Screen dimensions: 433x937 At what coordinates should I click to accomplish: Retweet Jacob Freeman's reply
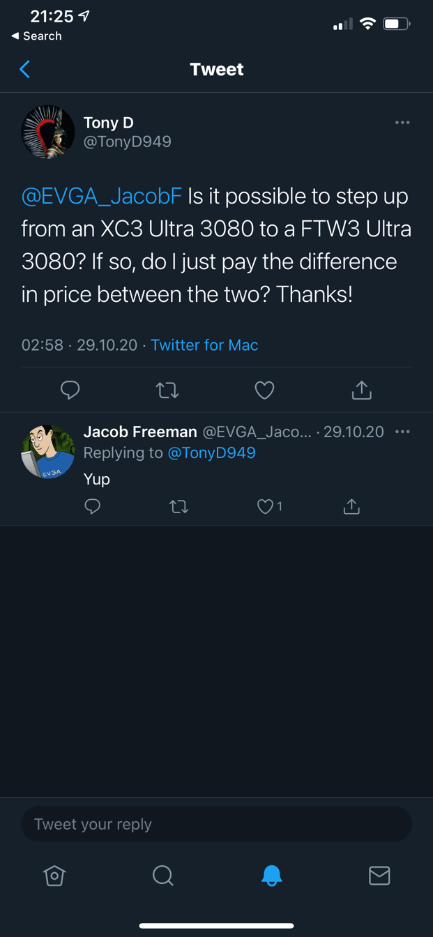pyautogui.click(x=179, y=507)
